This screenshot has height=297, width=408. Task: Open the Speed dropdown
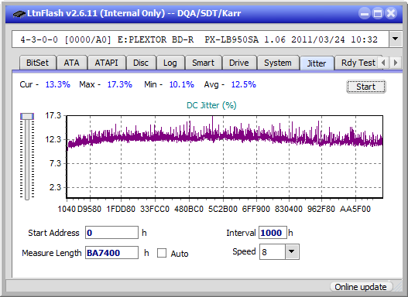[x=292, y=251]
